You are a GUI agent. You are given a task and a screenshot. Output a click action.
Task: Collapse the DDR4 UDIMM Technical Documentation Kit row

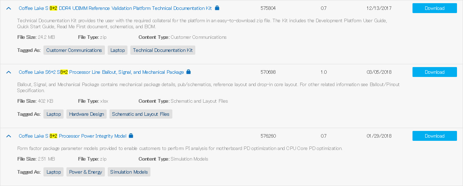[9, 8]
